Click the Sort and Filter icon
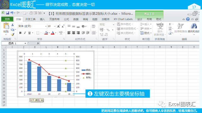The image size is (202, 113). click(x=180, y=26)
